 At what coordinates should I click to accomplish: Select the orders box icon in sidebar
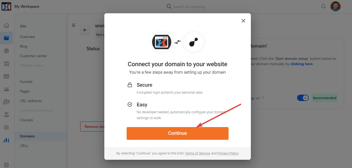[6, 51]
